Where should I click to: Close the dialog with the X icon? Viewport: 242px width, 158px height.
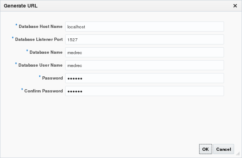[235, 6]
